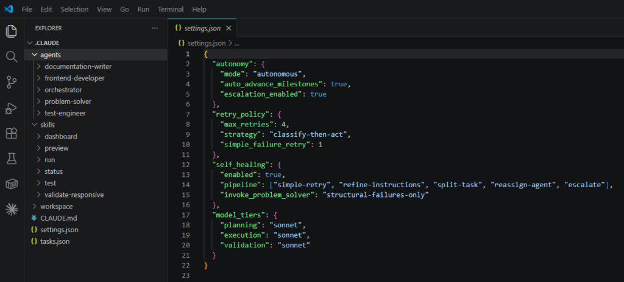Click the "autonomous" mode value
Viewport: 624px width, 282px height.
tap(278, 74)
